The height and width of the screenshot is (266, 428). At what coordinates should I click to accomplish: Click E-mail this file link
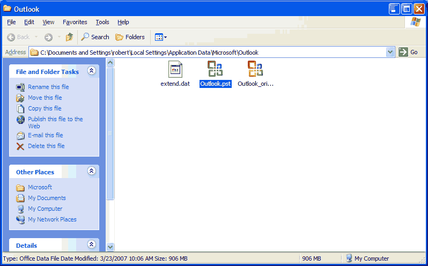[45, 135]
